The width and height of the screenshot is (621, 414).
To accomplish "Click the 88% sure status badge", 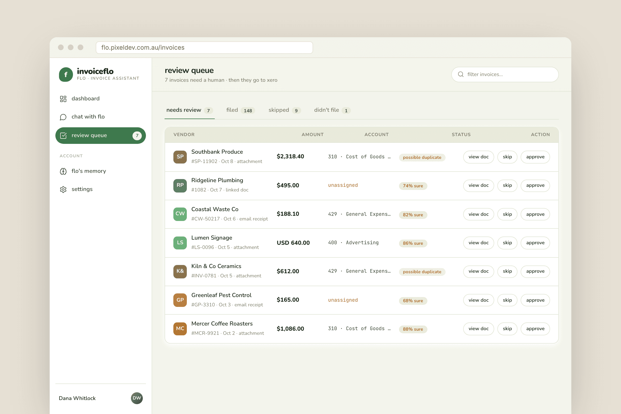I will [x=413, y=329].
